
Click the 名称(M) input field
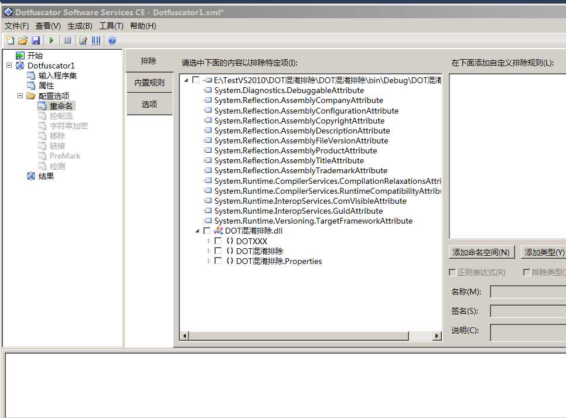click(528, 292)
